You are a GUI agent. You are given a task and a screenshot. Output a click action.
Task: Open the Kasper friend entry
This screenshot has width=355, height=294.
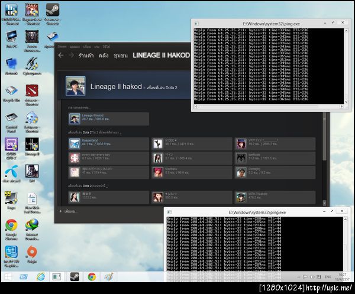109,143
